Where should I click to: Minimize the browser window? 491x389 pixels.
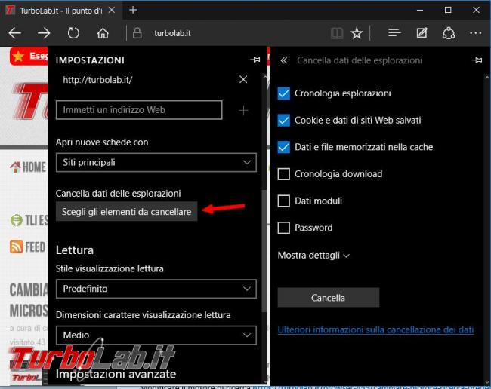tap(420, 10)
